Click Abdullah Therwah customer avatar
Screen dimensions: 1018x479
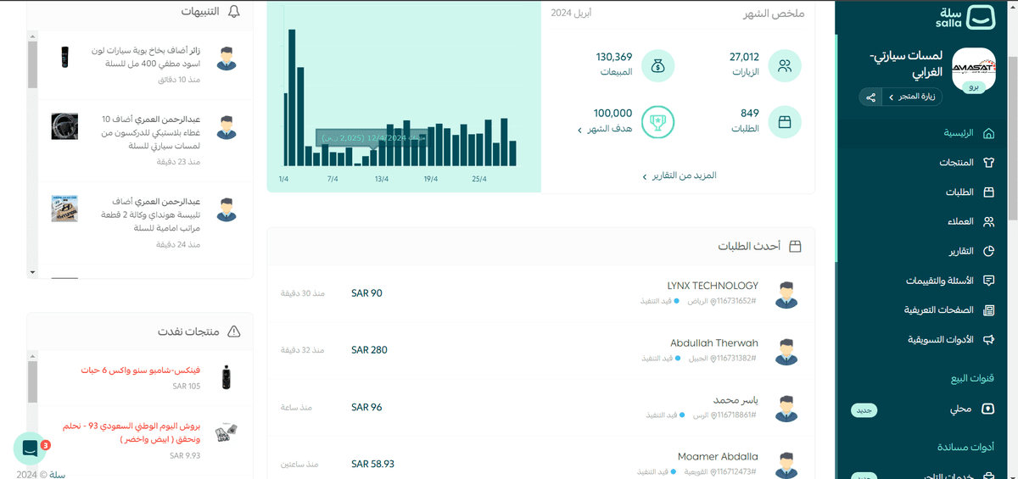[787, 350]
